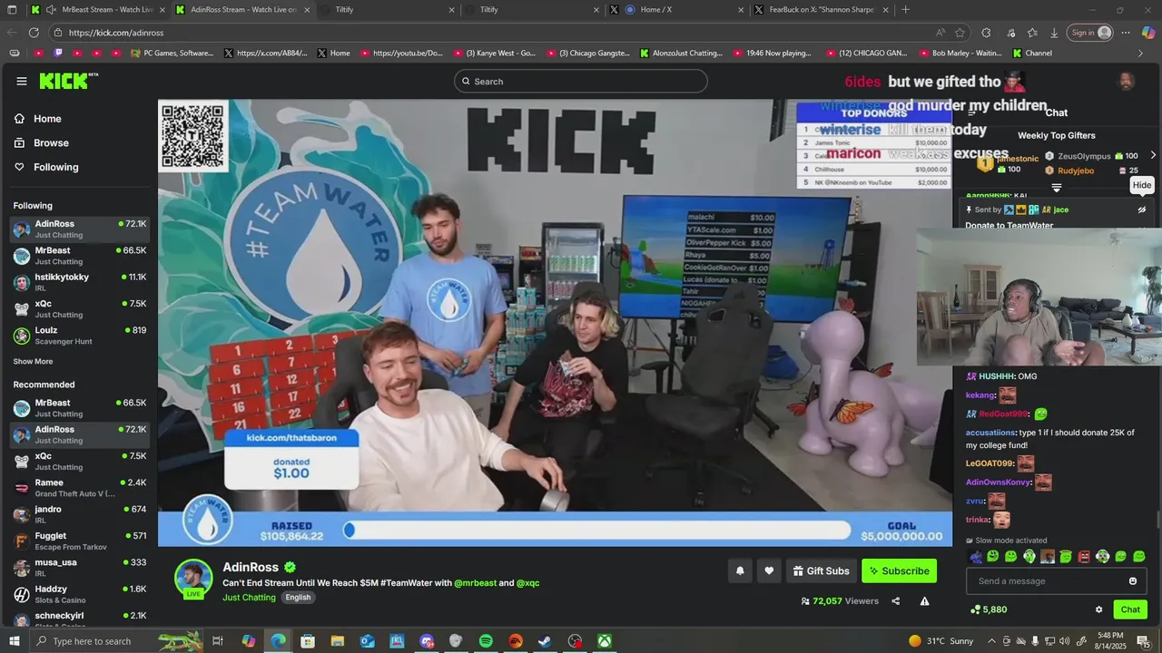The image size is (1162, 653).
Task: Switch to the FearBuck on X browser tab
Action: point(822,10)
